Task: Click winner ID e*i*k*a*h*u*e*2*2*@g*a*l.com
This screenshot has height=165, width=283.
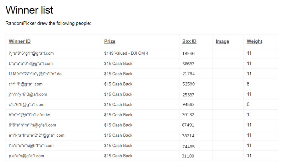Action: [36, 135]
